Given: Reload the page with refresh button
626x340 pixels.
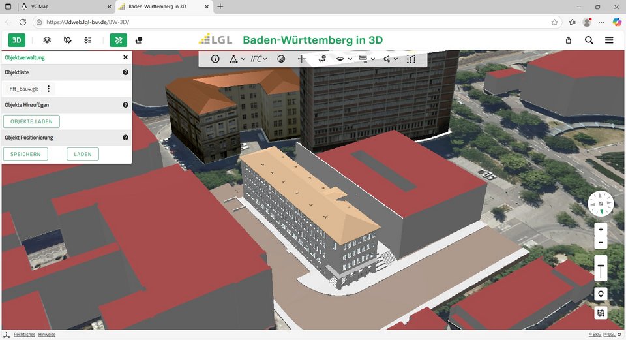Looking at the screenshot, I should point(23,22).
